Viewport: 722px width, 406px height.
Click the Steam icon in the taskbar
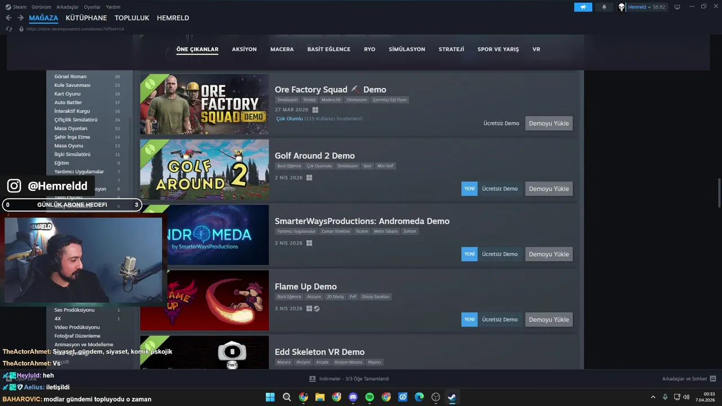click(452, 397)
